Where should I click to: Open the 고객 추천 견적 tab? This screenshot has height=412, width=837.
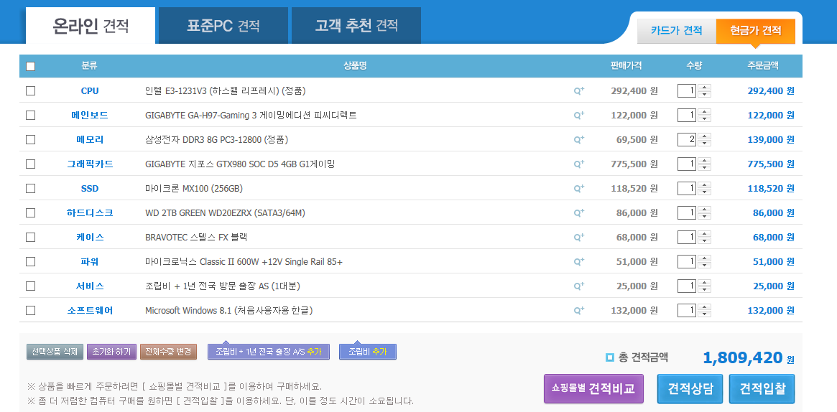pyautogui.click(x=356, y=26)
